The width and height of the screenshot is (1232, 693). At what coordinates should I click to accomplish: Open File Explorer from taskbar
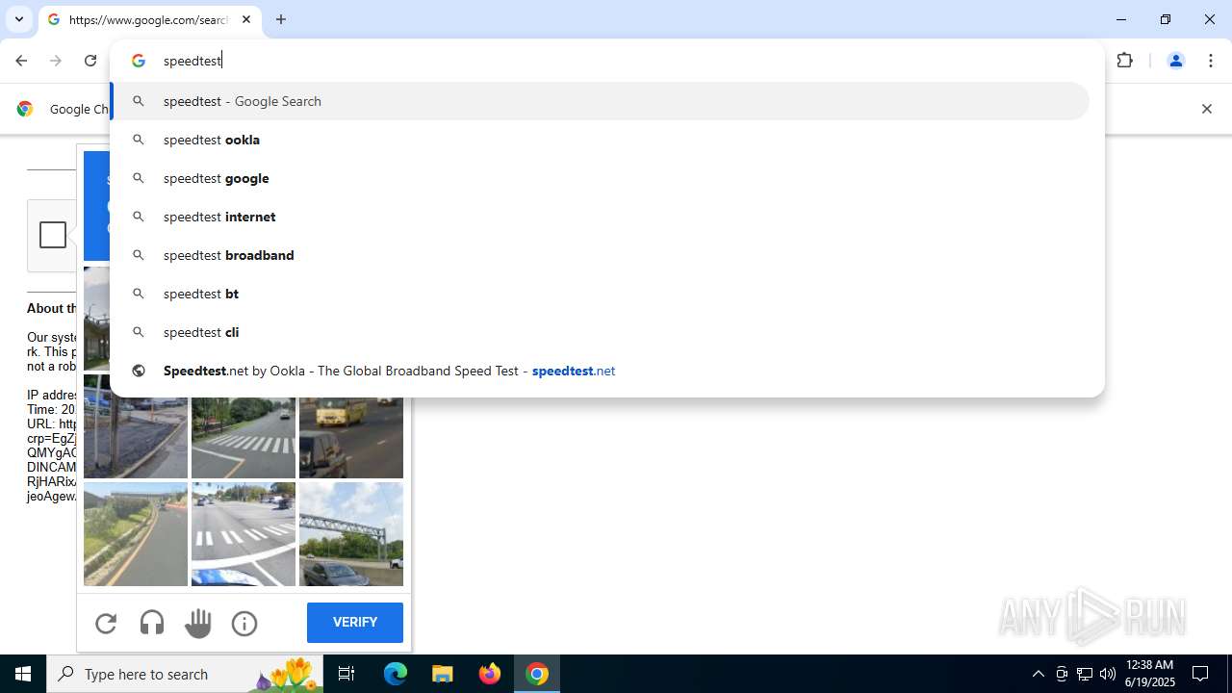pos(443,674)
